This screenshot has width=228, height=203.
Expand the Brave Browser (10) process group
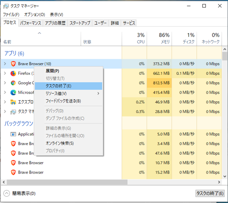click(x=5, y=64)
